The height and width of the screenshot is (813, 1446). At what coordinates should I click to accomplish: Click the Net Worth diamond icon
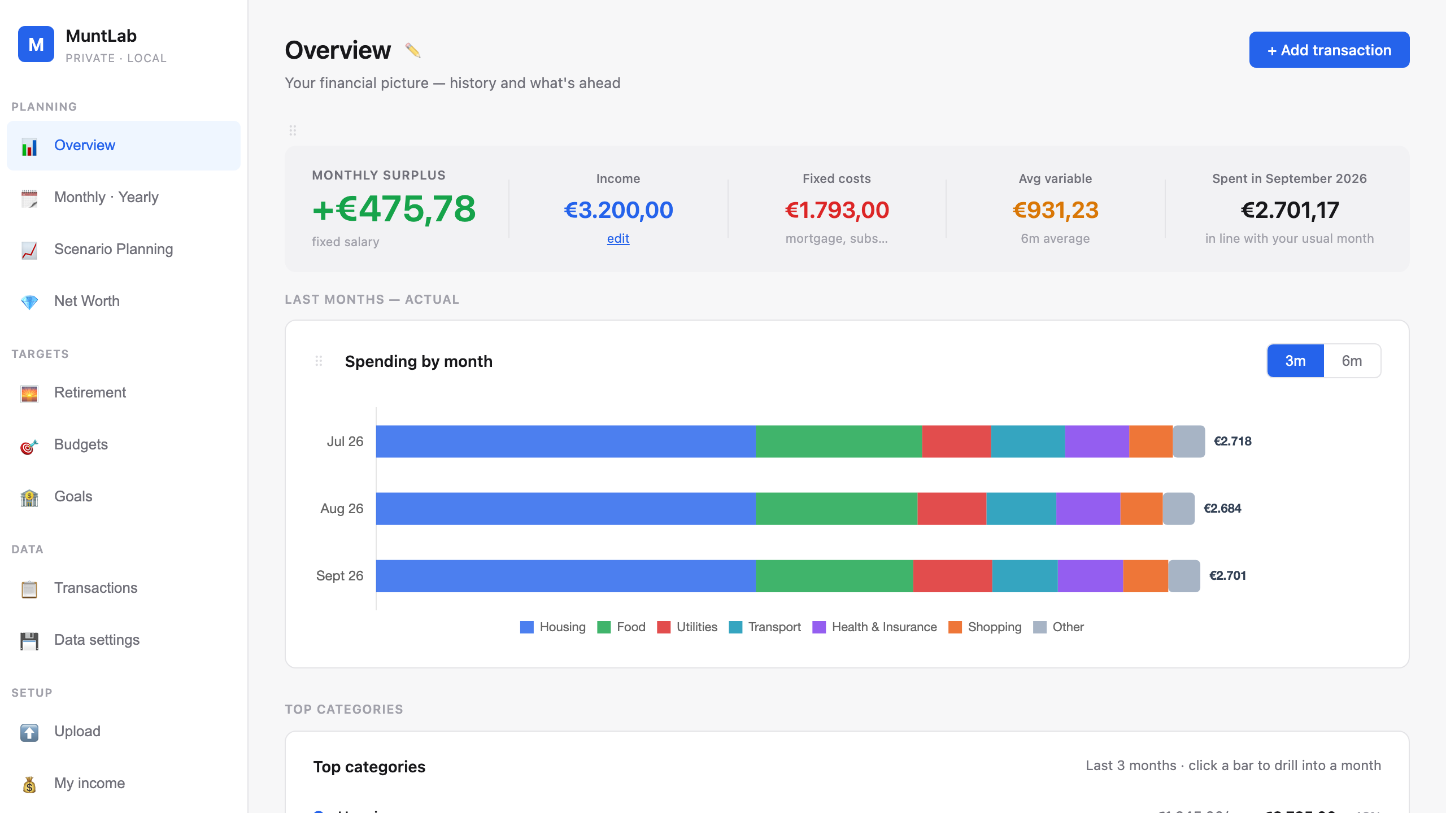pyautogui.click(x=29, y=302)
